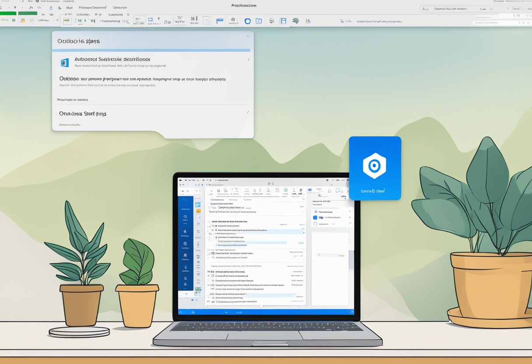Open the green tab at top left

(x=28, y=14)
